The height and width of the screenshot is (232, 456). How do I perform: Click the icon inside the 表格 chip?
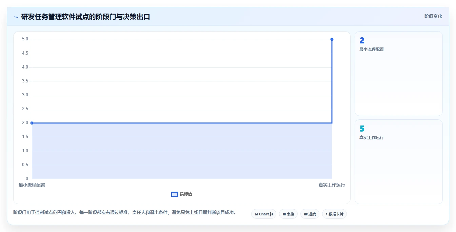click(x=284, y=214)
